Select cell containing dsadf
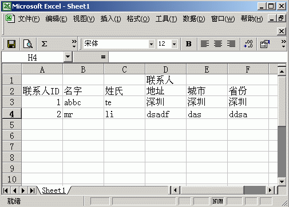 click(x=165, y=113)
